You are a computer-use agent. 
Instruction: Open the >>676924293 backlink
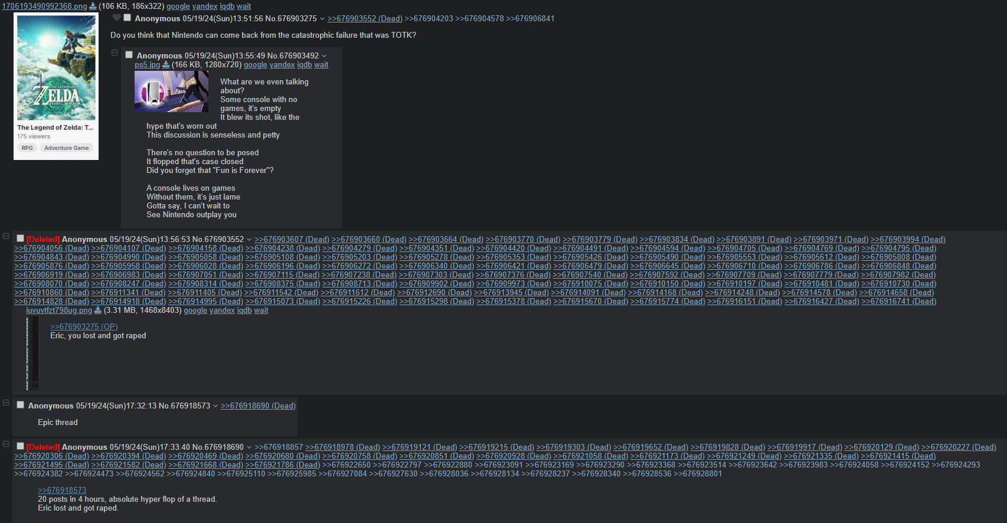coord(956,465)
